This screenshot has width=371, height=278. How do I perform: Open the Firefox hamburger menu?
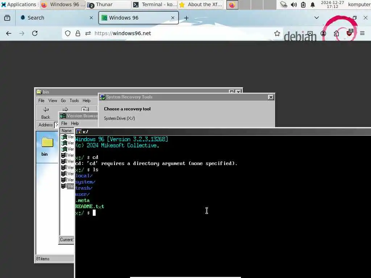(x=362, y=33)
